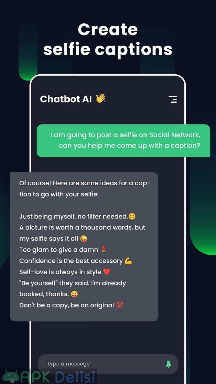Click the APK Delisi watermark text
Screen dimensions: 216x384
coord(58,377)
